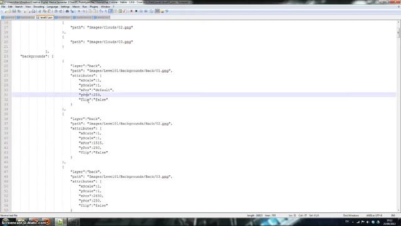
Task: Click the Print toolbar icon
Action: pos(33,11)
